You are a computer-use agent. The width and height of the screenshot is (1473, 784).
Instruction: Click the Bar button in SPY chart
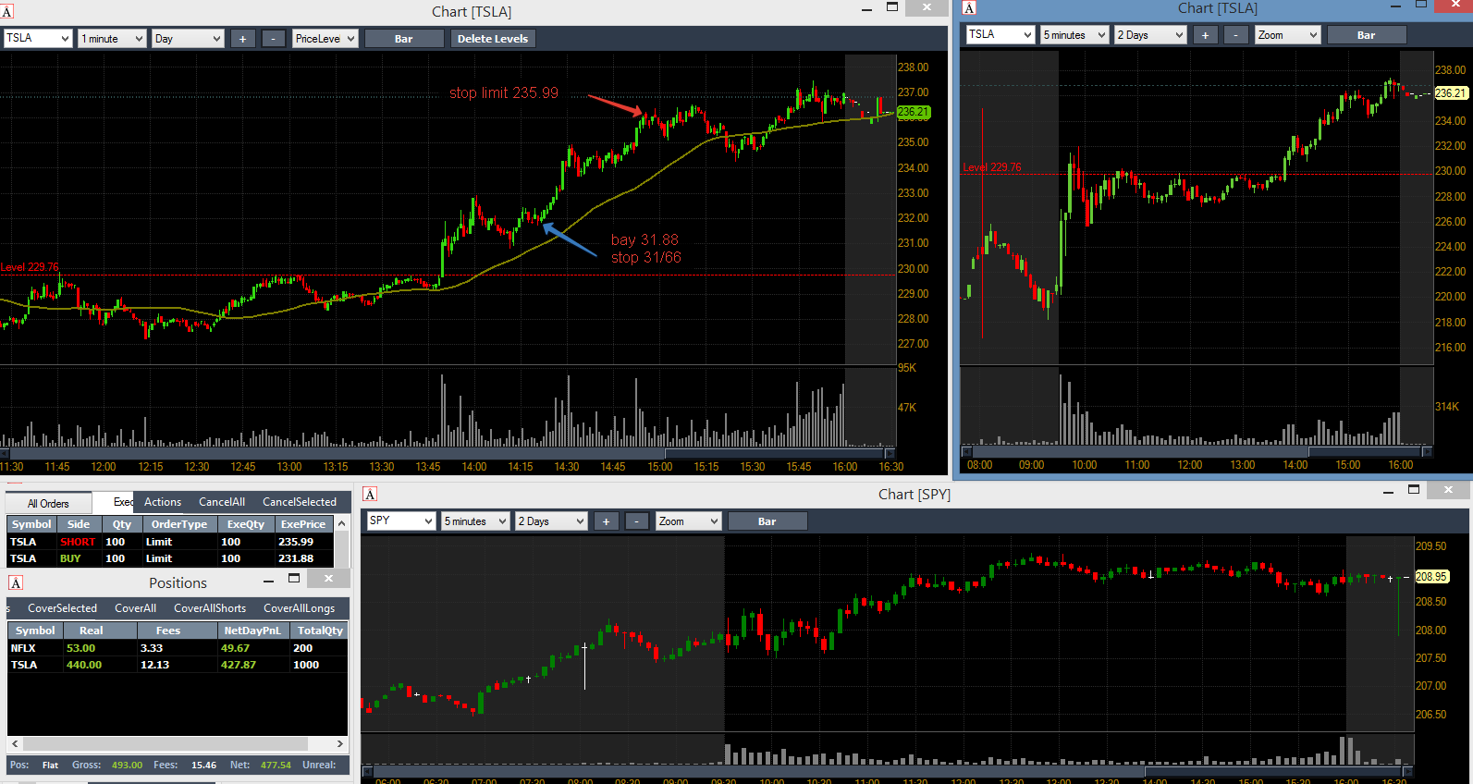pos(767,521)
